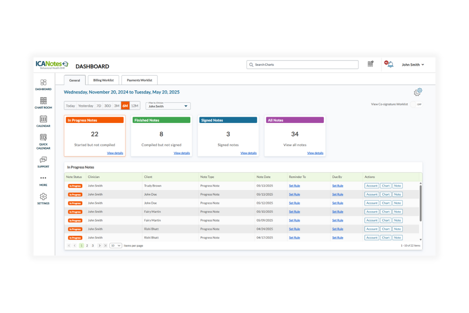Open the Settings gear in sidebar

point(43,196)
